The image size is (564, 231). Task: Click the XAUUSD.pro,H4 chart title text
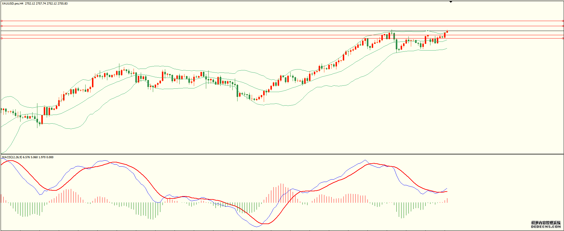pyautogui.click(x=13, y=4)
